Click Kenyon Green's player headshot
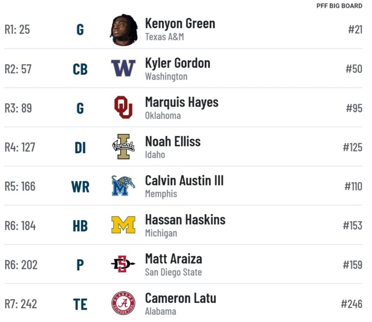The image size is (372, 322). [124, 30]
